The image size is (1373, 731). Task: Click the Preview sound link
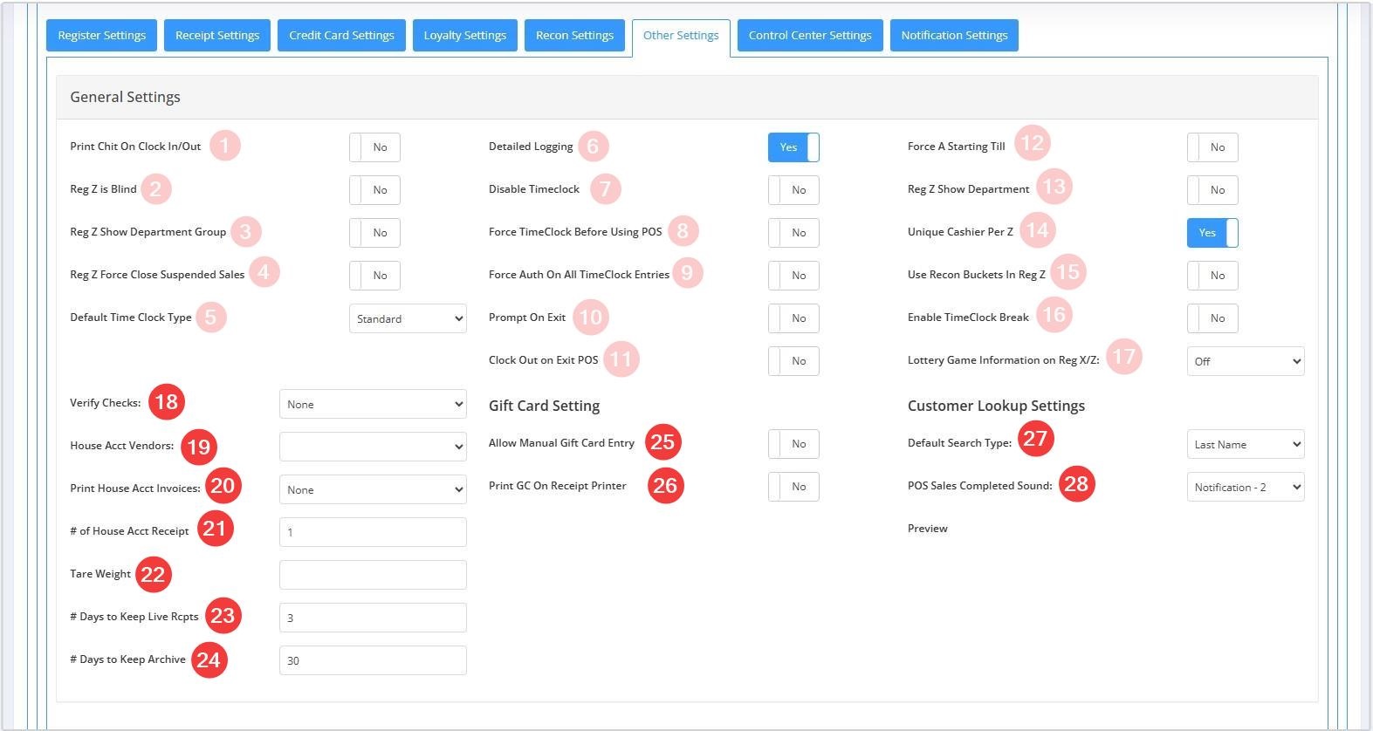click(x=927, y=529)
